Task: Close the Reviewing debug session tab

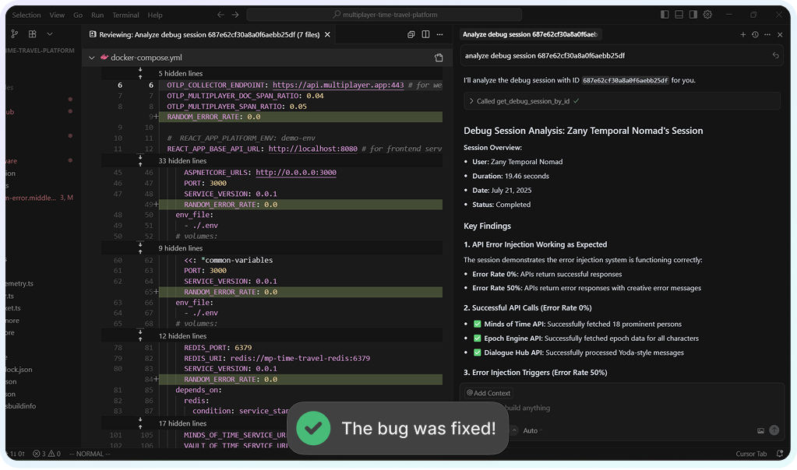Action: coord(328,34)
